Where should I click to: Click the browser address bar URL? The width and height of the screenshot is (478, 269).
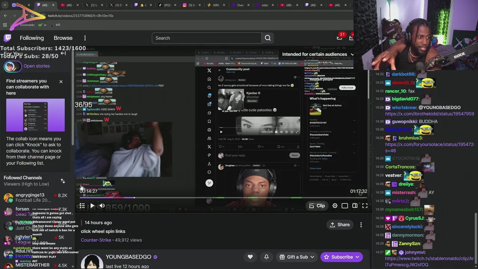[x=81, y=16]
